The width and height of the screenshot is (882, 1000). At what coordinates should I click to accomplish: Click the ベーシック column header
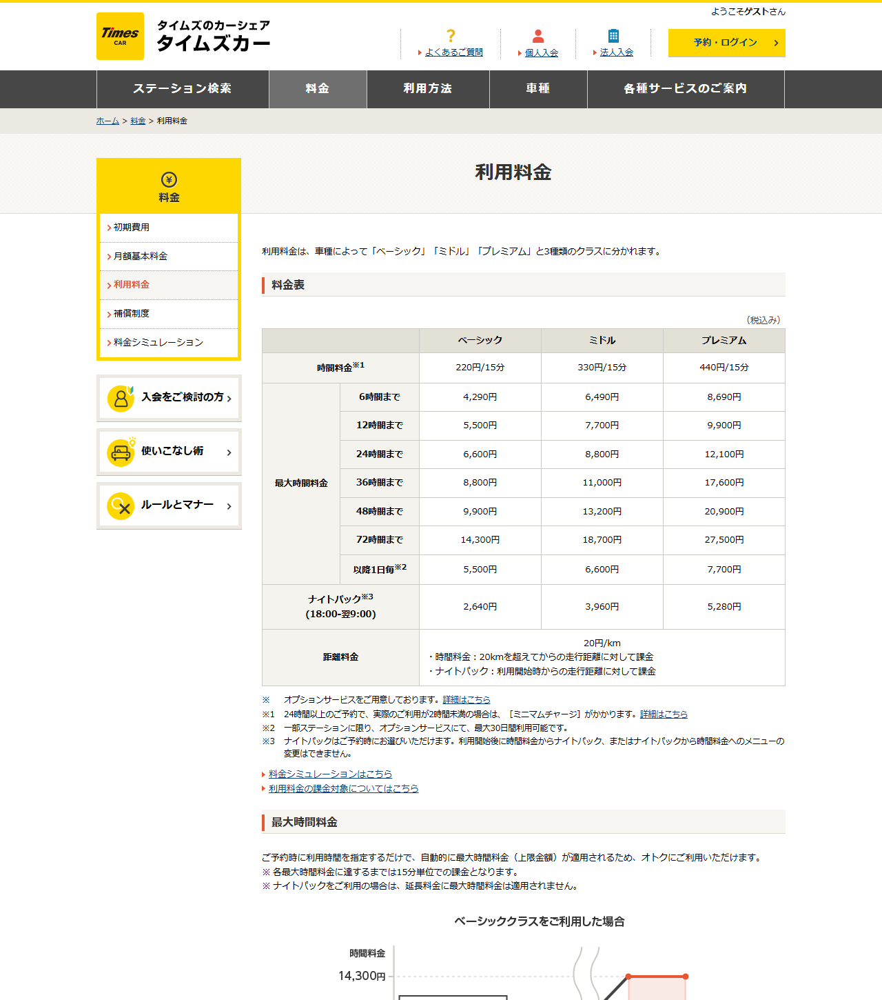480,341
